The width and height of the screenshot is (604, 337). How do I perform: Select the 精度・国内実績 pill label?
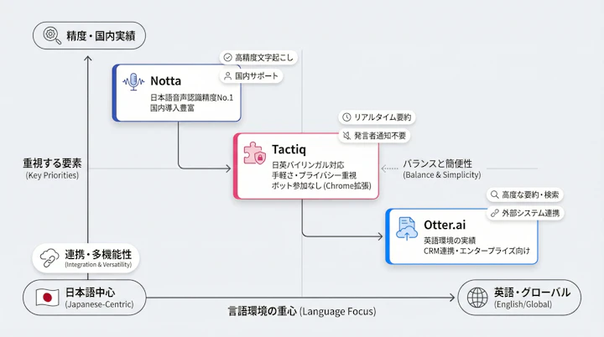pyautogui.click(x=90, y=35)
